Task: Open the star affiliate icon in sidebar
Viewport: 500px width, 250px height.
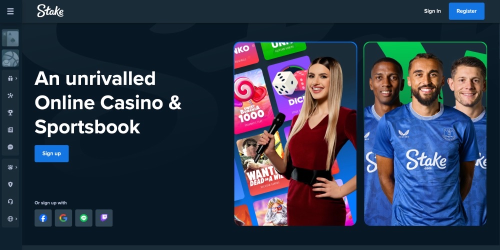Action: coord(10,95)
